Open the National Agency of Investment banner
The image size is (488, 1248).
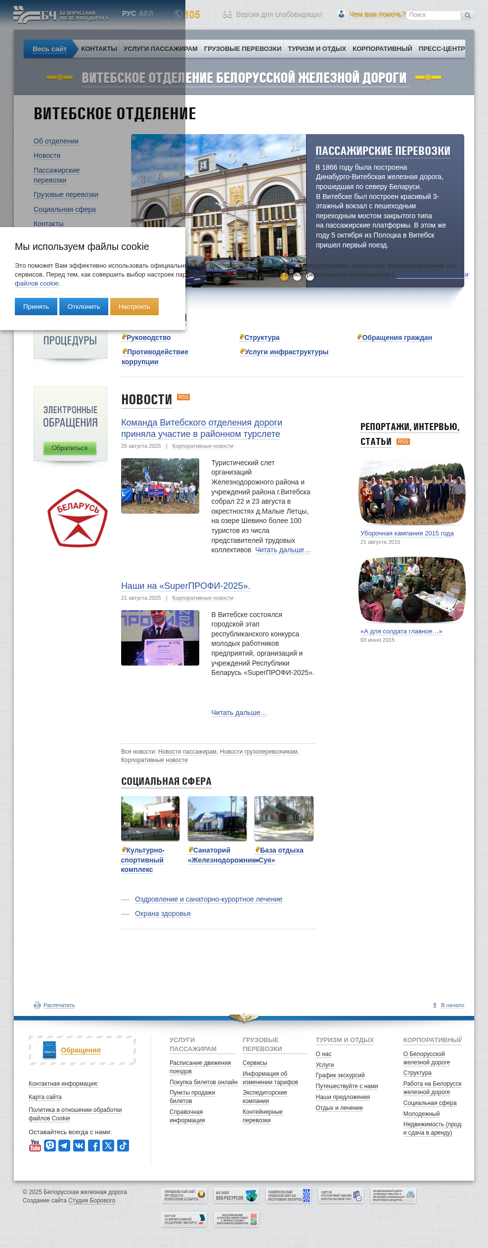click(236, 1219)
